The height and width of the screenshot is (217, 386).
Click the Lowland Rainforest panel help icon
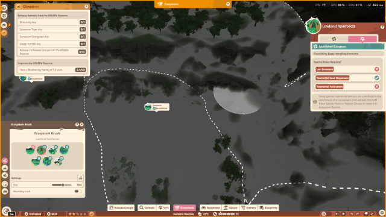[382, 27]
